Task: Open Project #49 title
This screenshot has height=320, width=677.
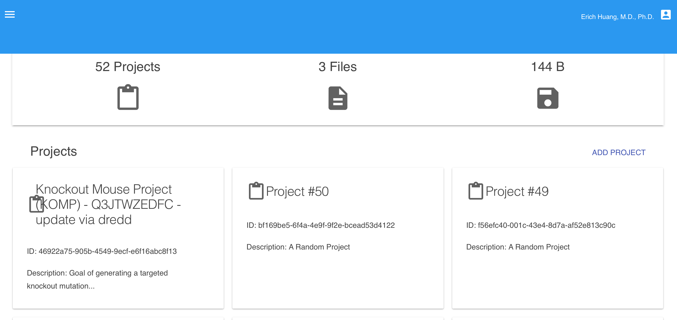Action: click(x=517, y=191)
